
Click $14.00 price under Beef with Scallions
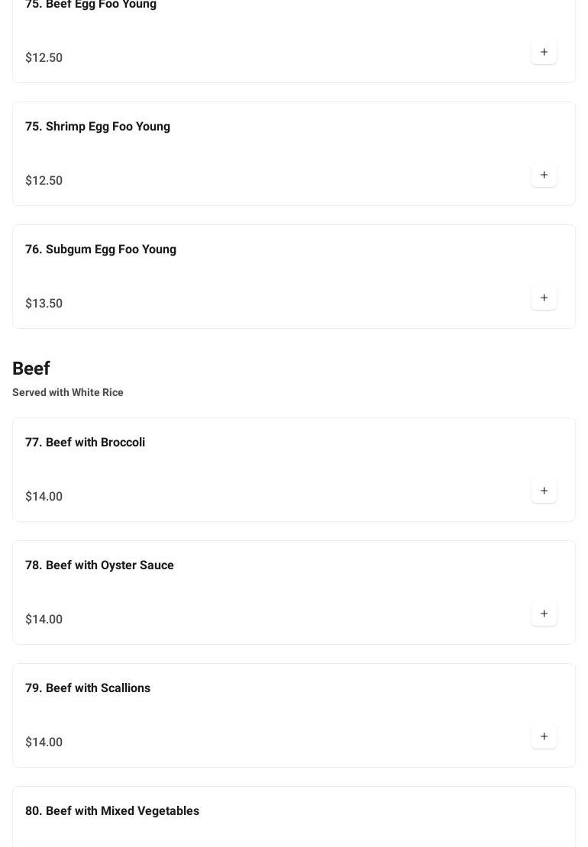[44, 742]
